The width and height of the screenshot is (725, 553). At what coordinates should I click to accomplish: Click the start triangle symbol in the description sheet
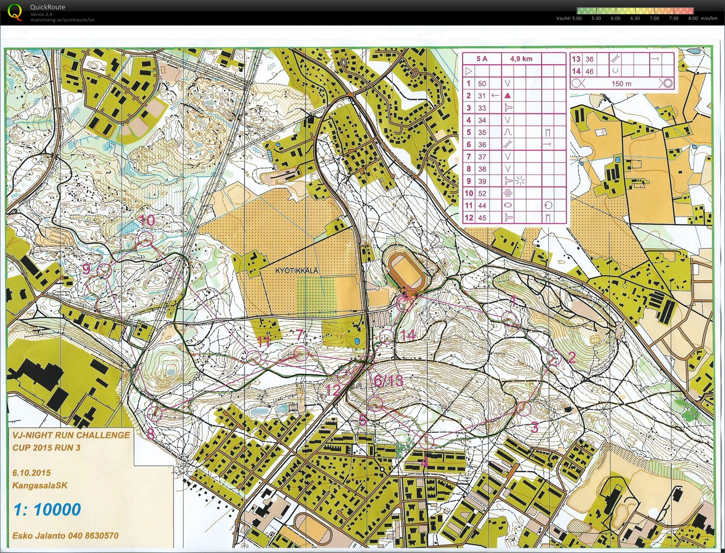point(469,71)
